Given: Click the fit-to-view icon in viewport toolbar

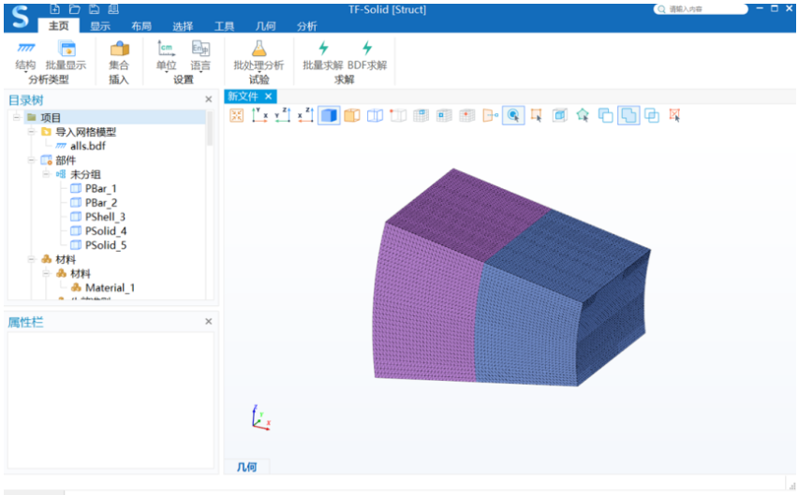Looking at the screenshot, I should [237, 115].
